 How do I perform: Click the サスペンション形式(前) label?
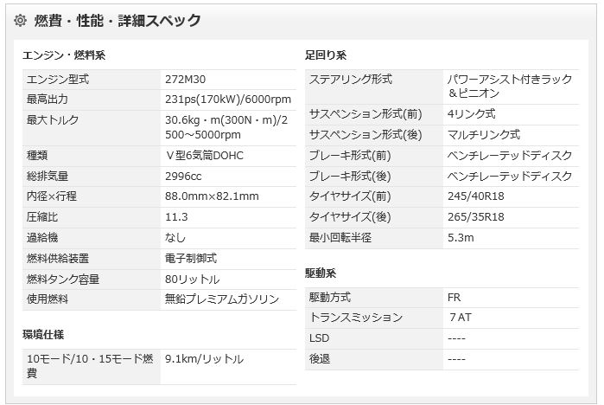point(366,114)
